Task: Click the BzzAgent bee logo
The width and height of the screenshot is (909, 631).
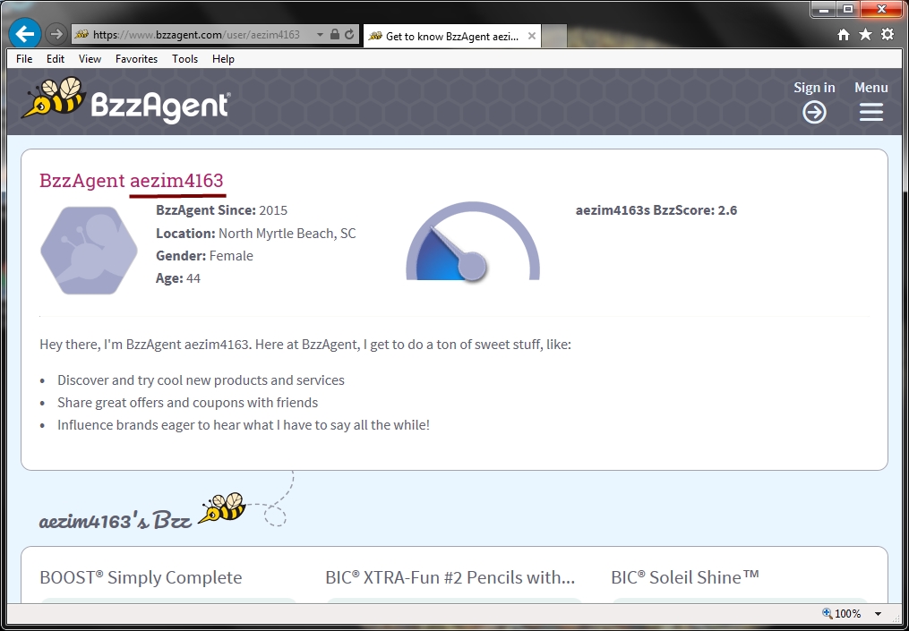Action: coord(125,99)
